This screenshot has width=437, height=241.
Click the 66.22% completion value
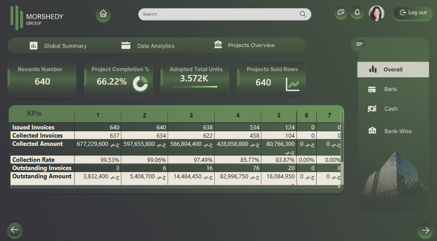112,82
